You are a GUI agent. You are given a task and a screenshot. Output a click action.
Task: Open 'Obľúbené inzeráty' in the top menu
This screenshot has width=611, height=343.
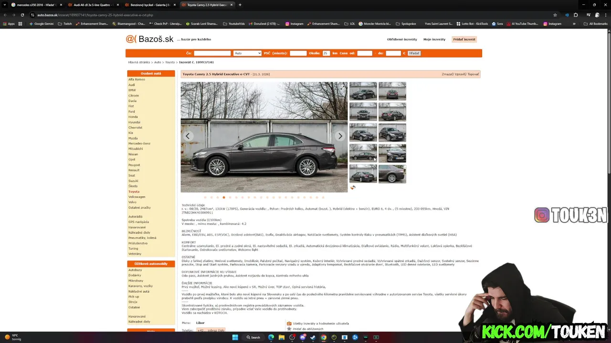tap(402, 40)
